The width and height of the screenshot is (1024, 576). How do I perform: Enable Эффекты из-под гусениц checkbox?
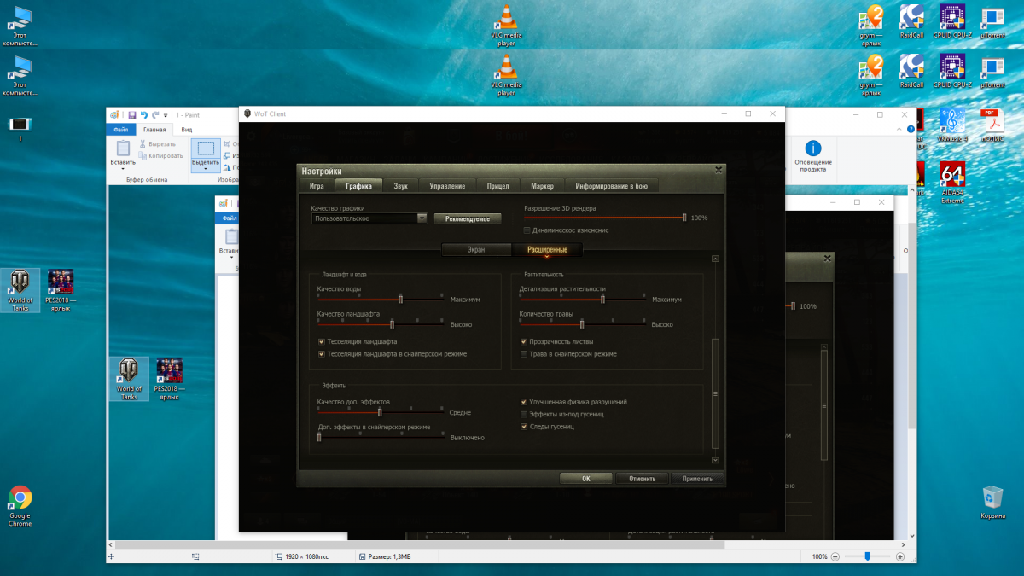click(523, 414)
